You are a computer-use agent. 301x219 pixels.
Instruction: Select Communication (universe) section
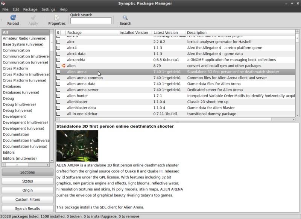[26, 62]
